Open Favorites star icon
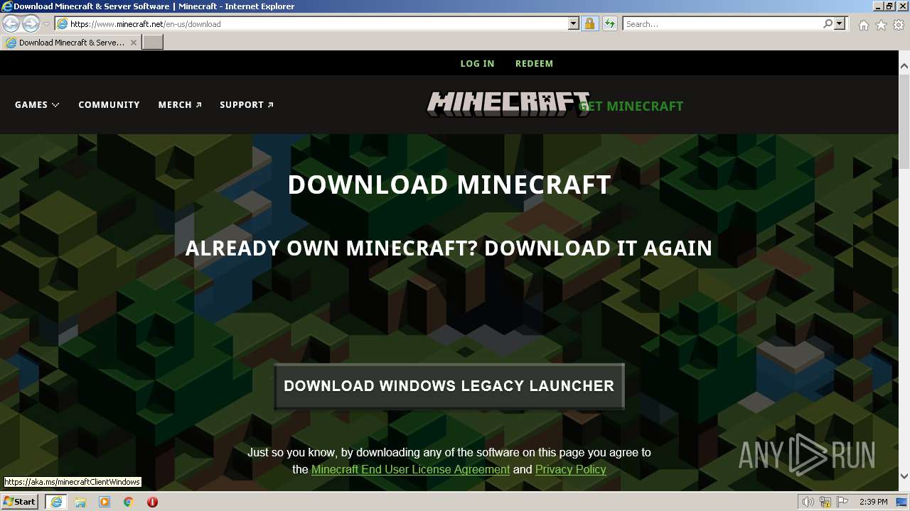The image size is (910, 511). pyautogui.click(x=881, y=25)
